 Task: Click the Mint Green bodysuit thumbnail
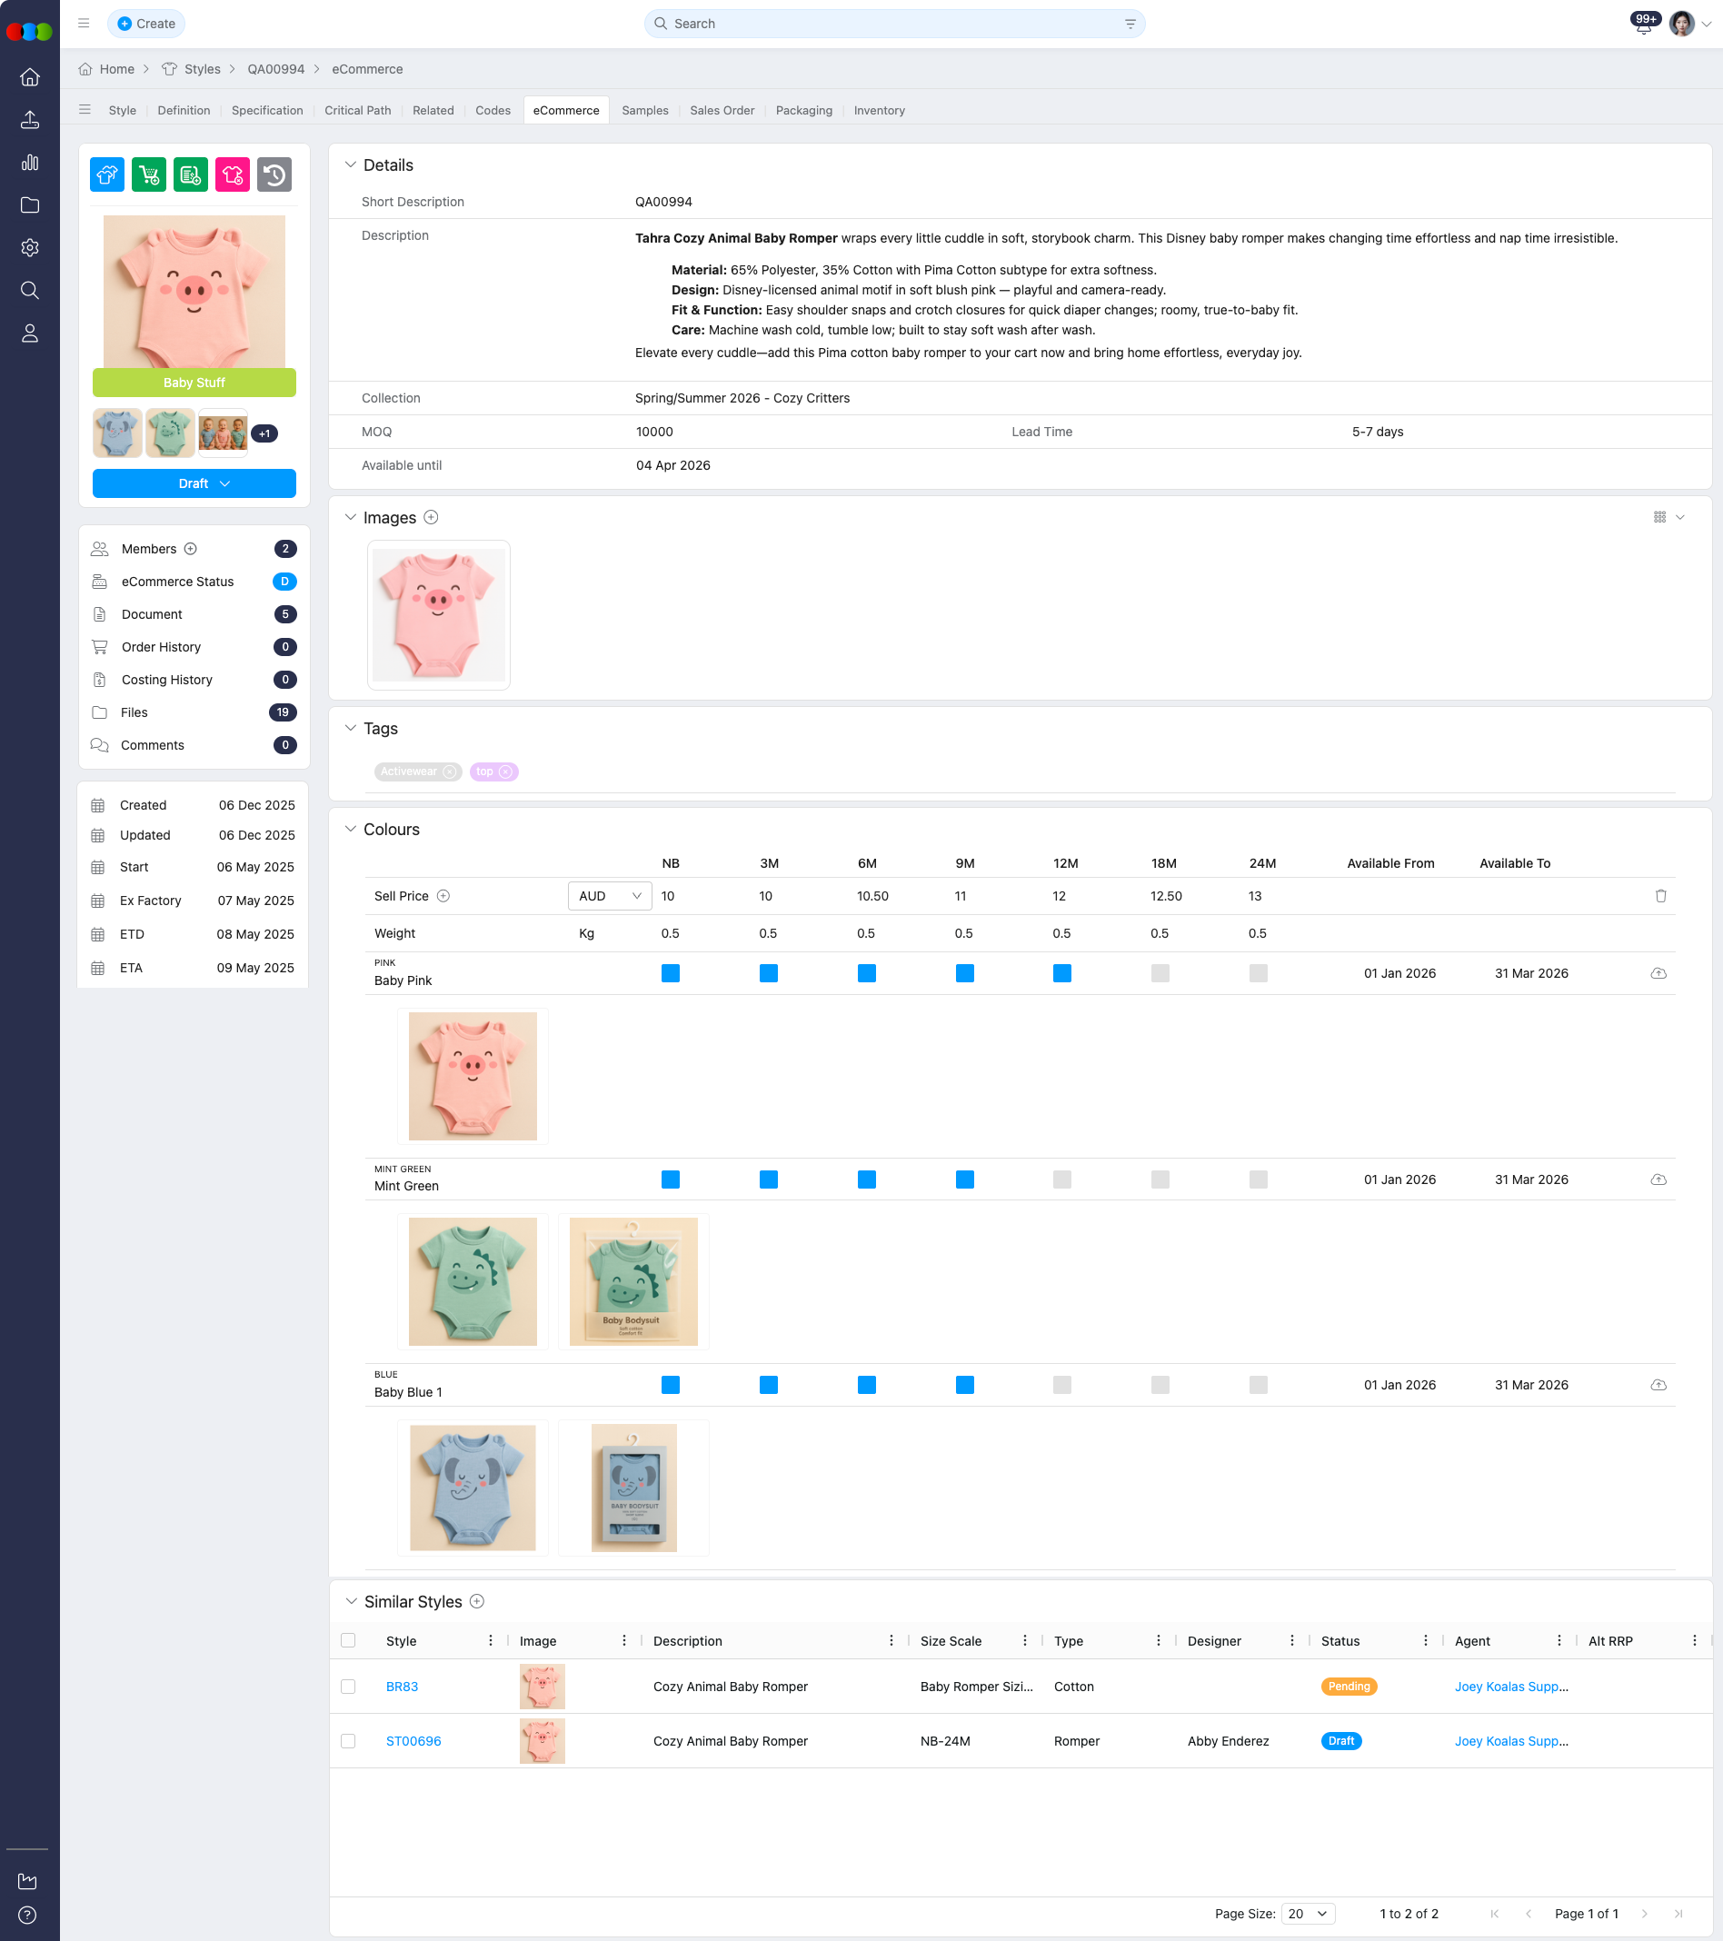[x=472, y=1281]
